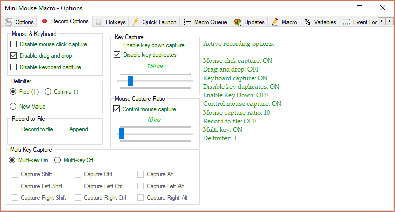The image size is (395, 212).
Task: Click the Capture Left Alt checkbox
Action: point(140,186)
